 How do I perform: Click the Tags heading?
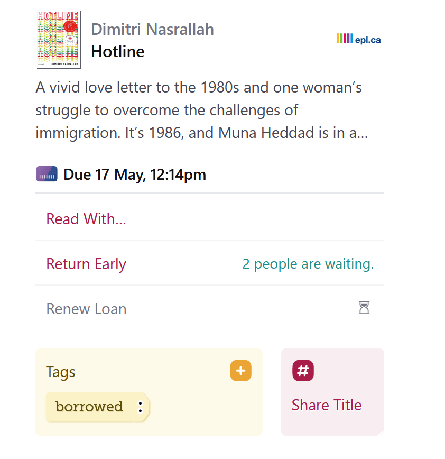(61, 372)
